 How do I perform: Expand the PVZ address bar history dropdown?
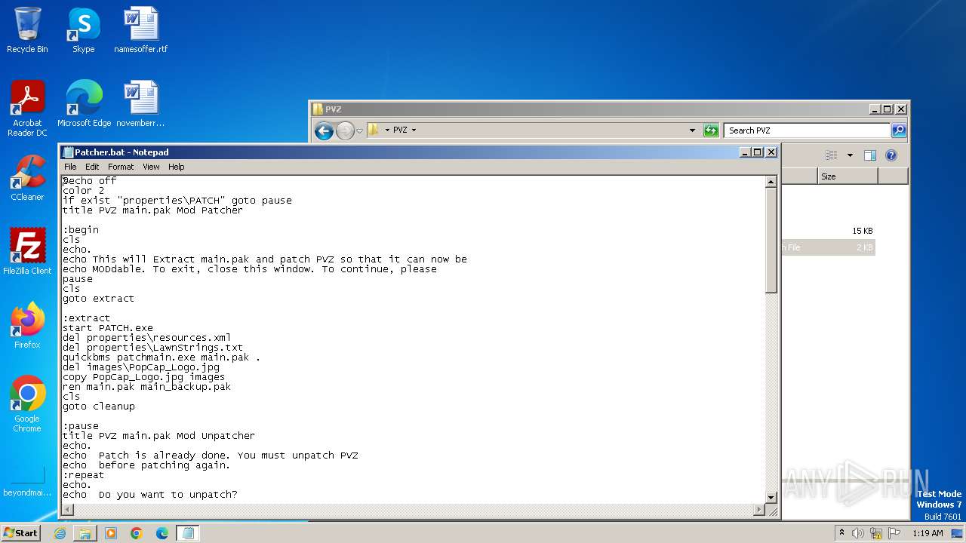tap(692, 130)
